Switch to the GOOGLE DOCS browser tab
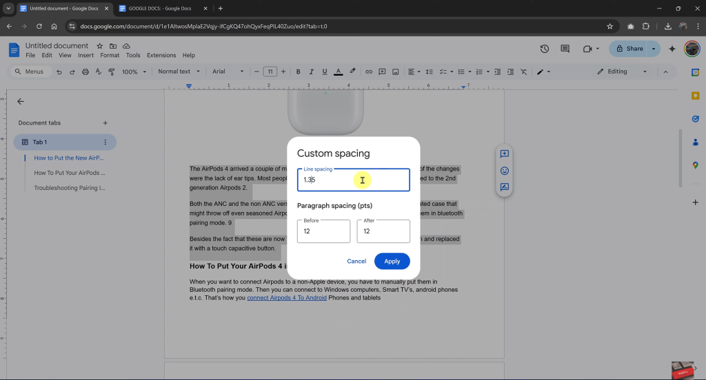This screenshot has width=706, height=380. [160, 8]
